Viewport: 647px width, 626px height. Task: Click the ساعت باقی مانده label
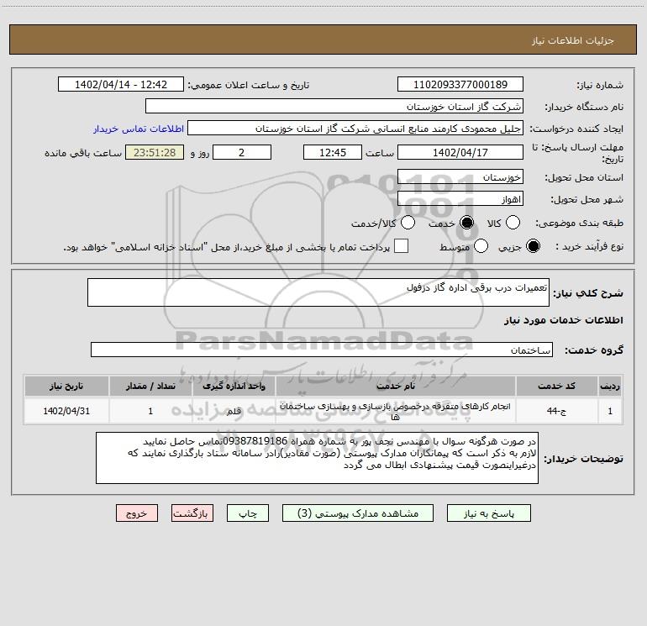click(x=83, y=153)
